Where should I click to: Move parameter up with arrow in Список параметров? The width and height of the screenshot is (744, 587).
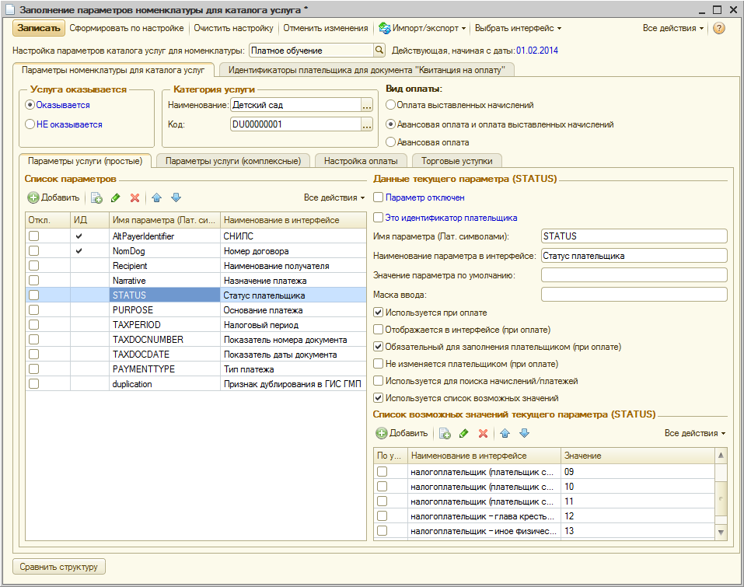(156, 198)
